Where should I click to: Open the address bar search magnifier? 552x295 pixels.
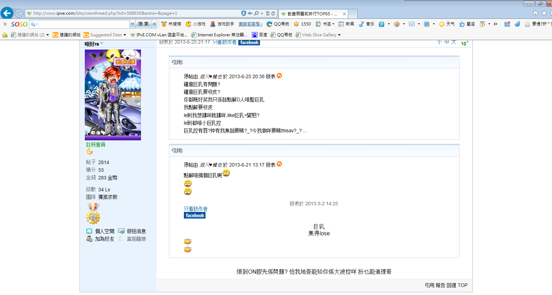coord(256,13)
